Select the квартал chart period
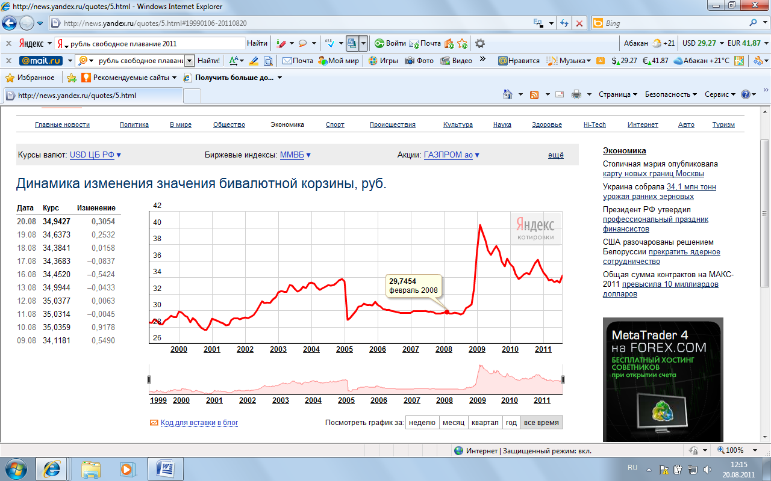The height and width of the screenshot is (481, 771). 485,423
